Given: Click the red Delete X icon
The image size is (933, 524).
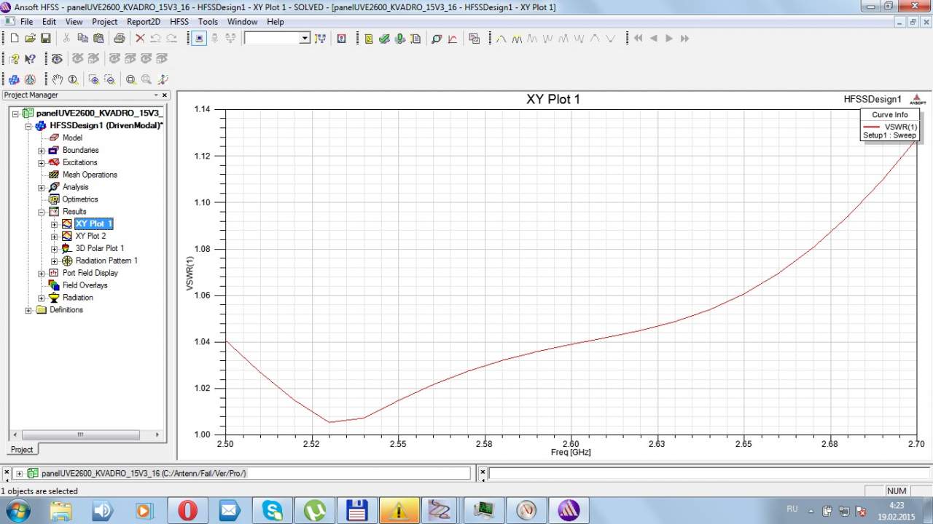Looking at the screenshot, I should pos(140,39).
